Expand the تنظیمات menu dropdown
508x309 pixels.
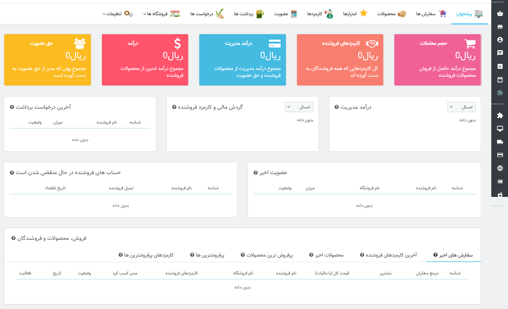pyautogui.click(x=118, y=14)
